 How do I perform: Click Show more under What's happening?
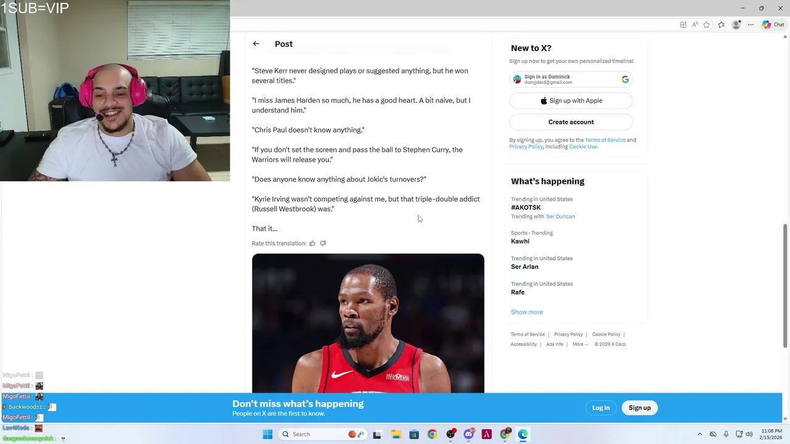[526, 312]
